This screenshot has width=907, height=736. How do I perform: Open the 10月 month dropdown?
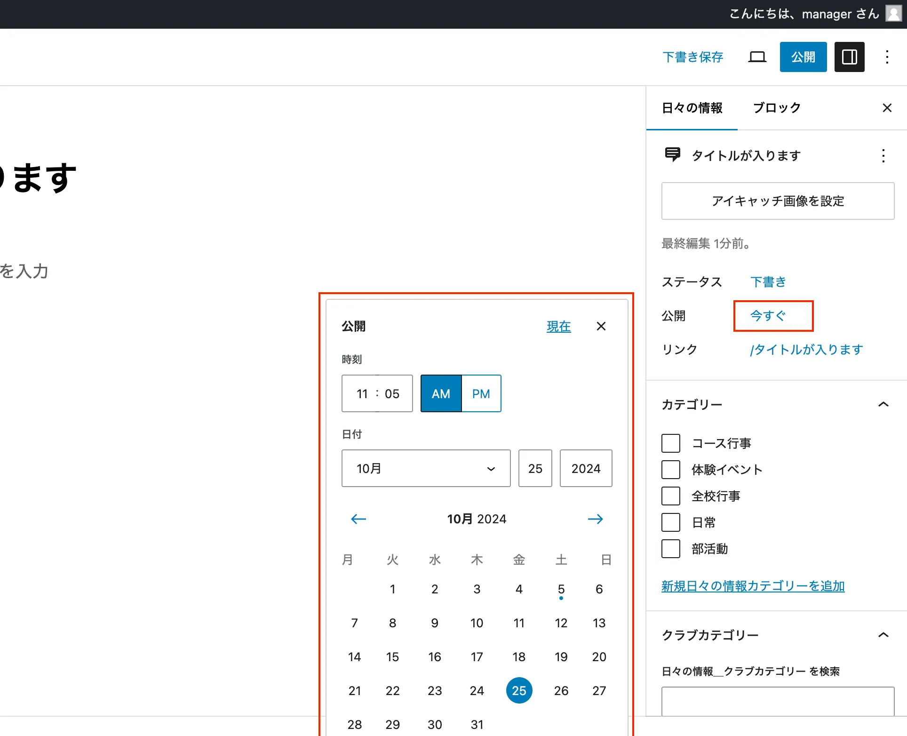(x=426, y=468)
